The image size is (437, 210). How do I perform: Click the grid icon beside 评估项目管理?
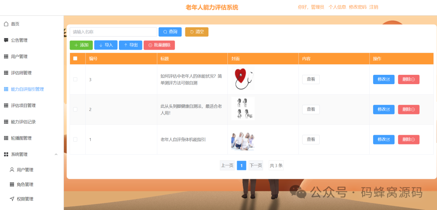(6, 106)
